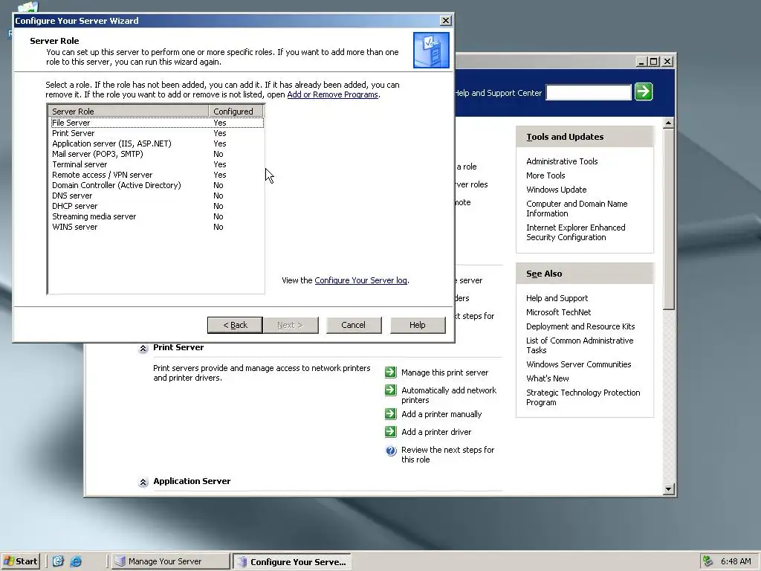Viewport: 761px width, 571px height.
Task: Open Strategic Technology Protection Program link
Action: (583, 397)
